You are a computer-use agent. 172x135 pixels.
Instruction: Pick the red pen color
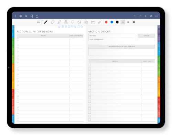pyautogui.click(x=106, y=22)
